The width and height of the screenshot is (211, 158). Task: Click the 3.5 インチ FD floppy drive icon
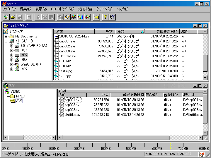pyautogui.click(x=17, y=46)
